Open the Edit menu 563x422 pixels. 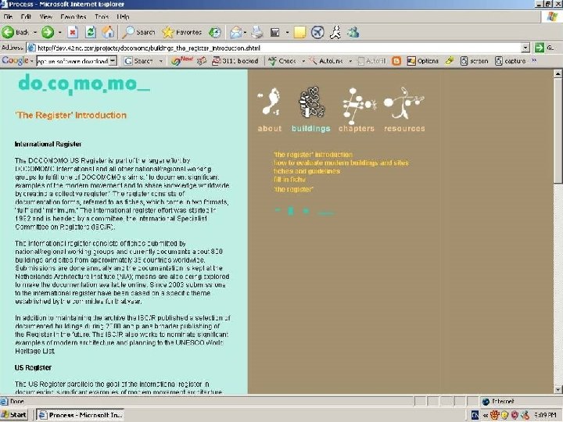tap(26, 16)
